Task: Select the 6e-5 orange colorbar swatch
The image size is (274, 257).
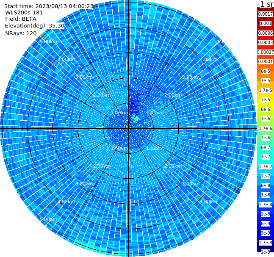Action: [265, 71]
